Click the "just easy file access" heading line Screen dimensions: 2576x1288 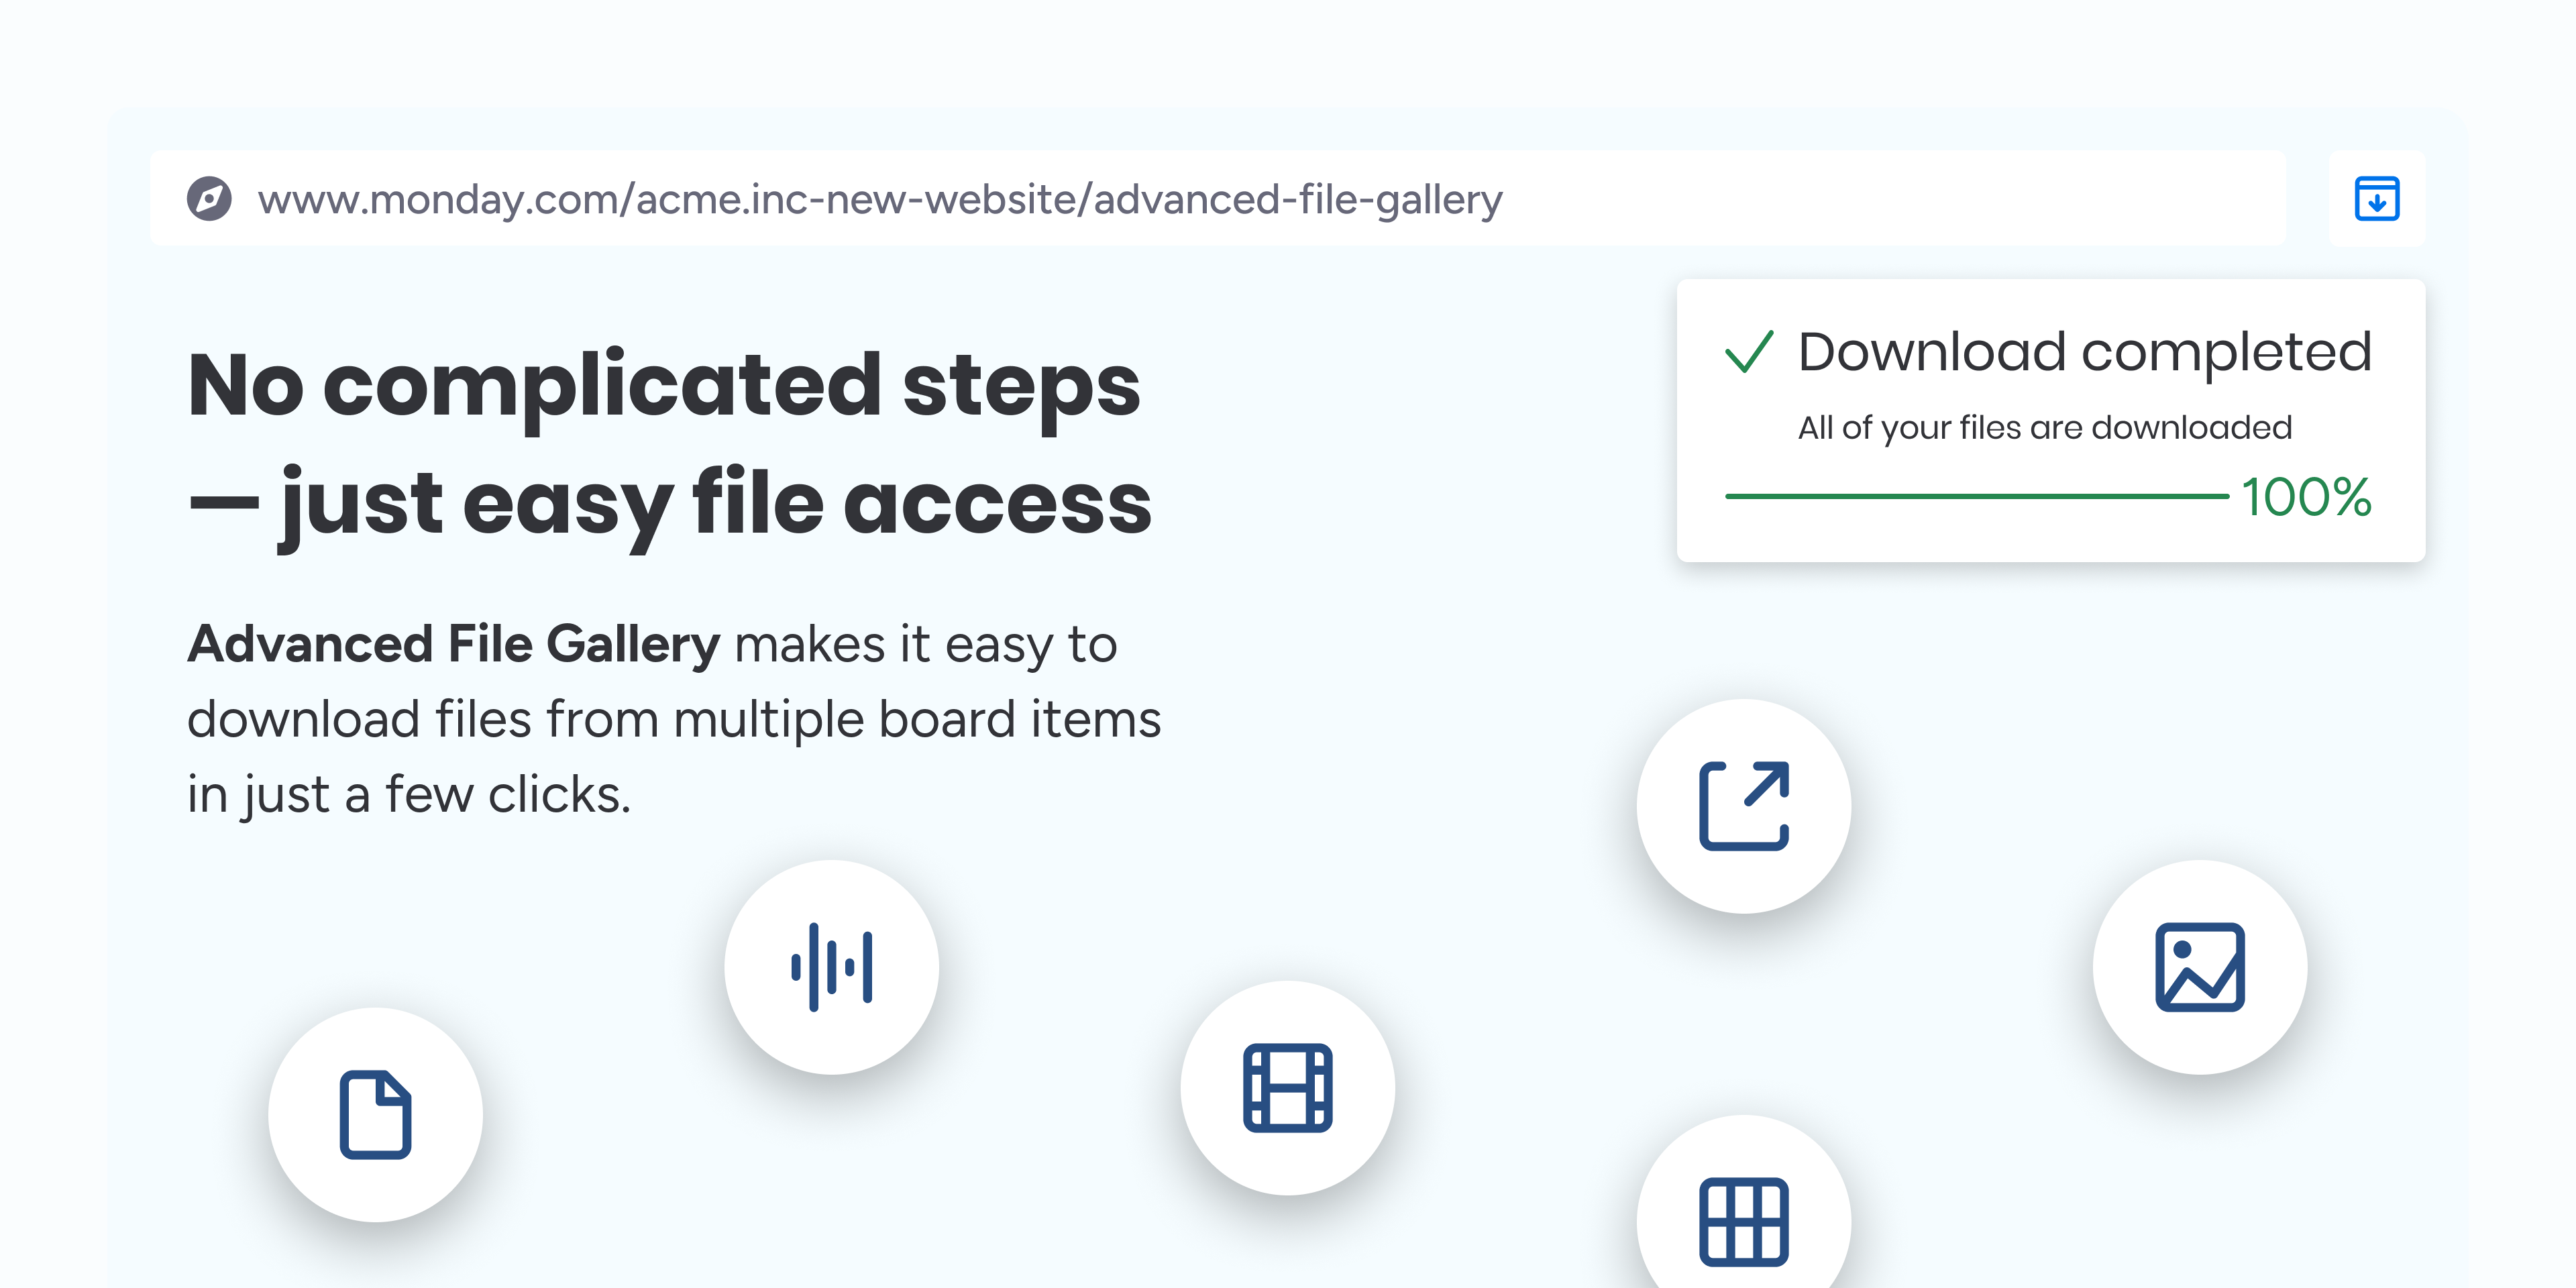[x=670, y=503]
